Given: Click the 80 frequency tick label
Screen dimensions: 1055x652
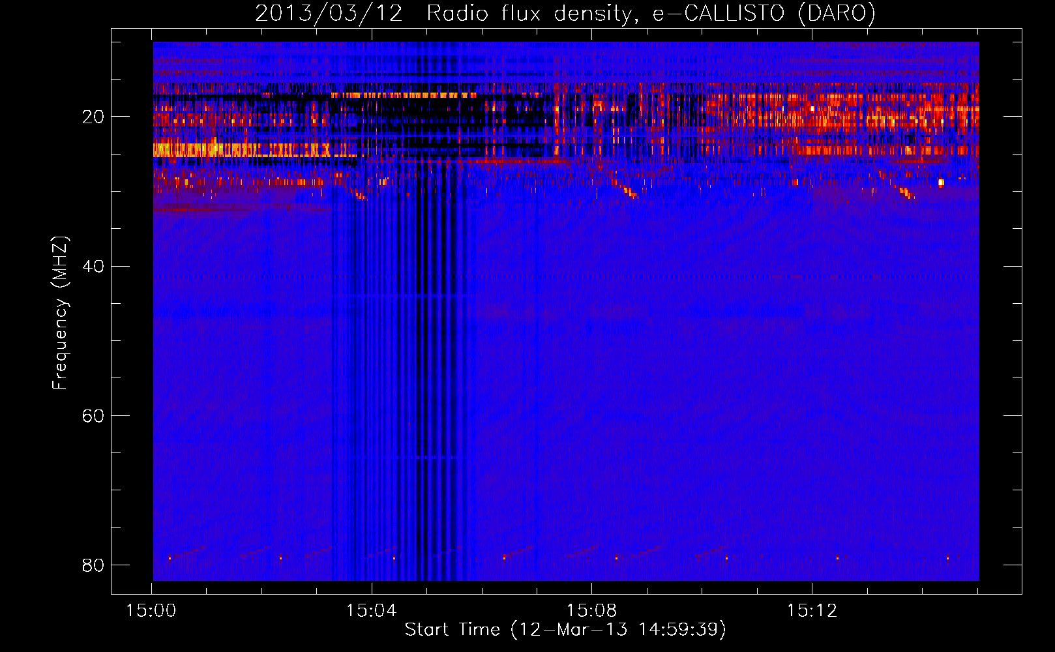Looking at the screenshot, I should [93, 565].
